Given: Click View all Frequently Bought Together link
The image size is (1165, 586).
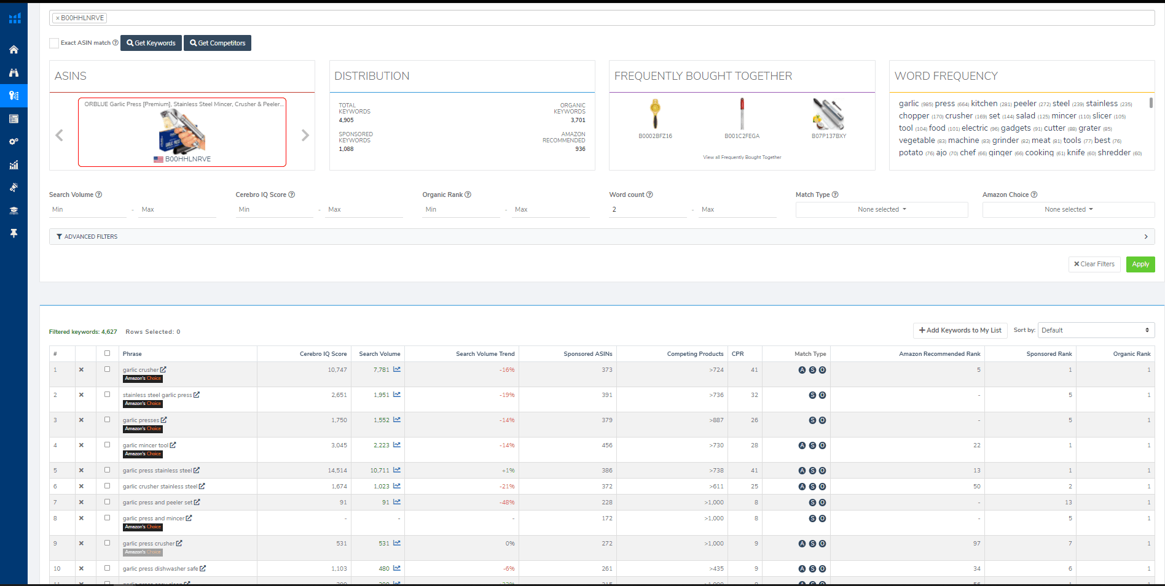Looking at the screenshot, I should (x=742, y=158).
